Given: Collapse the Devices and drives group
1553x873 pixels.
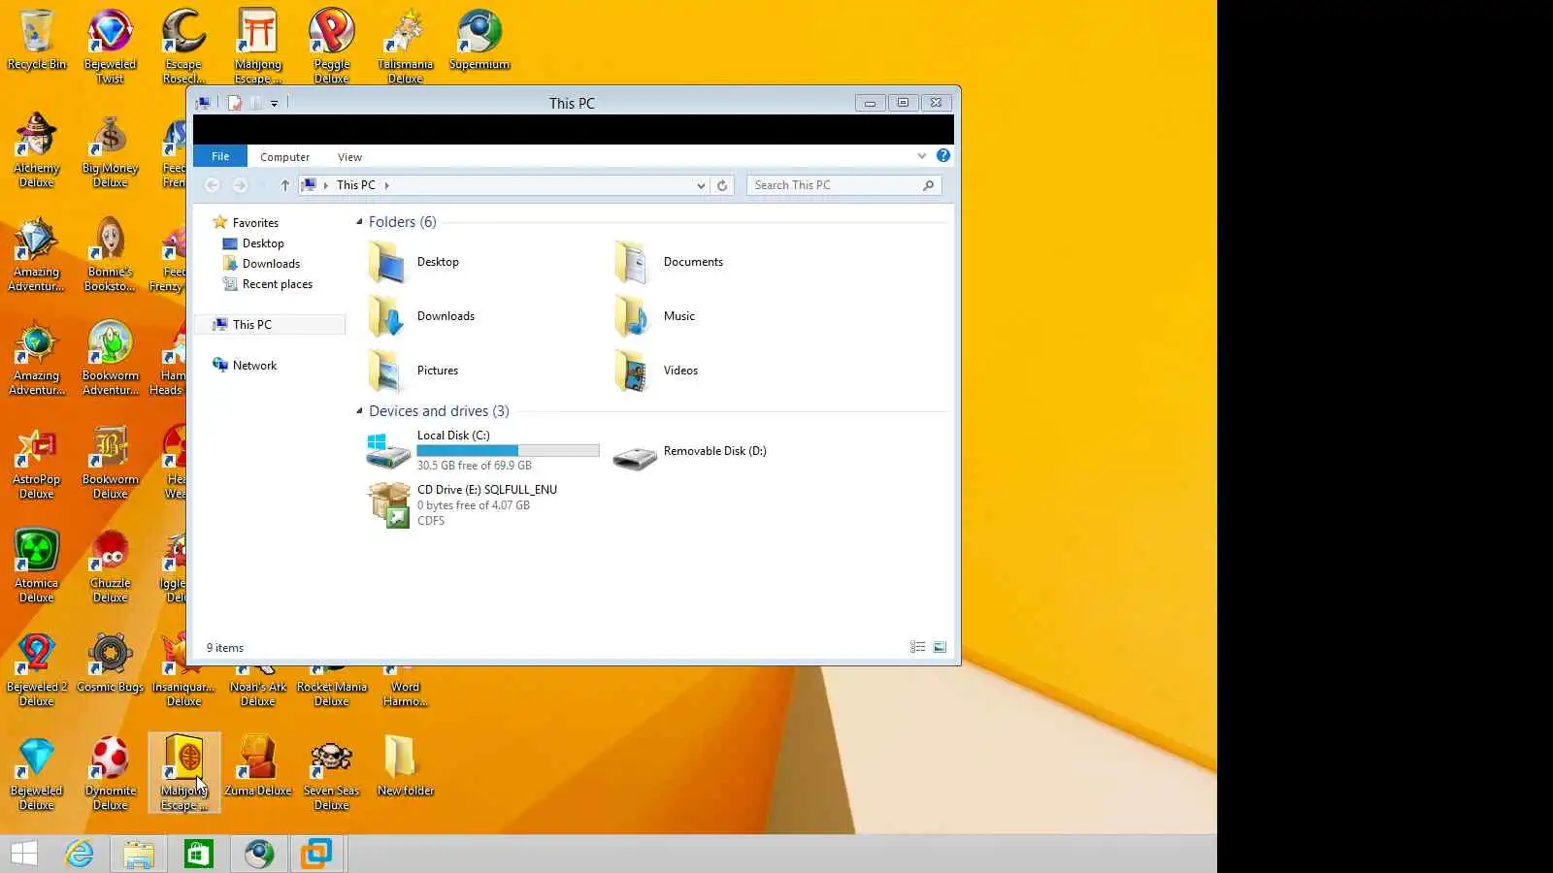Looking at the screenshot, I should pos(359,411).
